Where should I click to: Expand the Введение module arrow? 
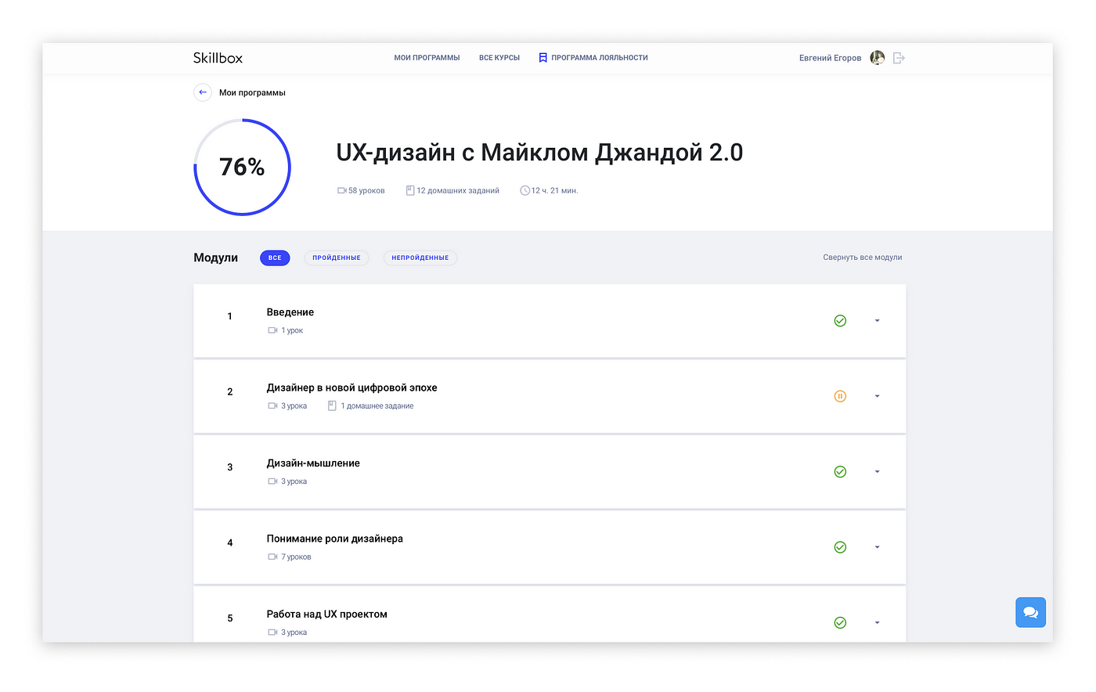[x=877, y=321]
